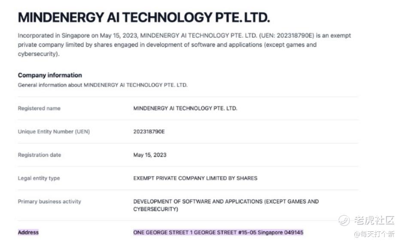The width and height of the screenshot is (402, 243).
Task: Click the 老虎社区 watermark text
Action: pos(374,221)
